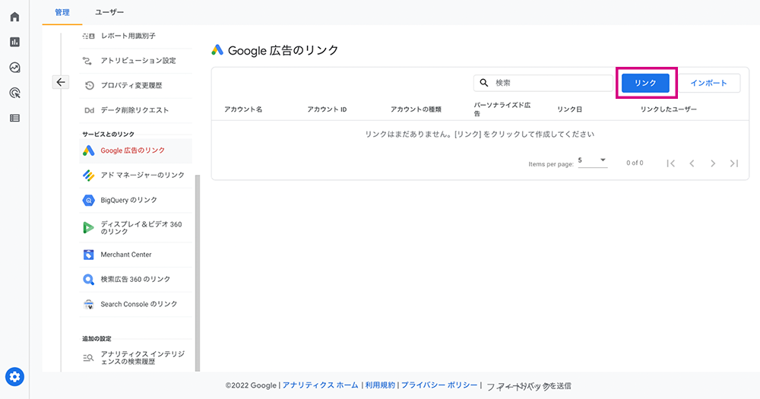Select Search Console のリンク menu item
The width and height of the screenshot is (760, 399).
pyautogui.click(x=136, y=304)
